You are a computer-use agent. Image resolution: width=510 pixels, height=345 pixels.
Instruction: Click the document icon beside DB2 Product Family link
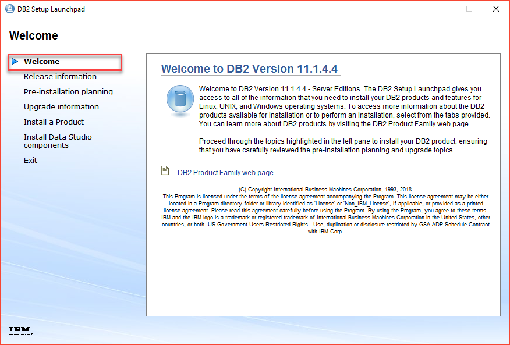(165, 170)
